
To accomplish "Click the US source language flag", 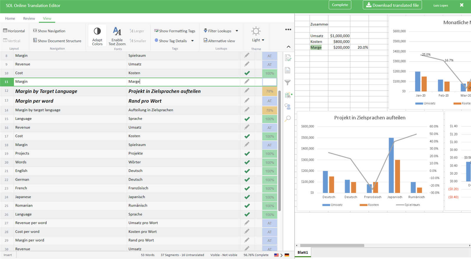I will [x=276, y=255].
